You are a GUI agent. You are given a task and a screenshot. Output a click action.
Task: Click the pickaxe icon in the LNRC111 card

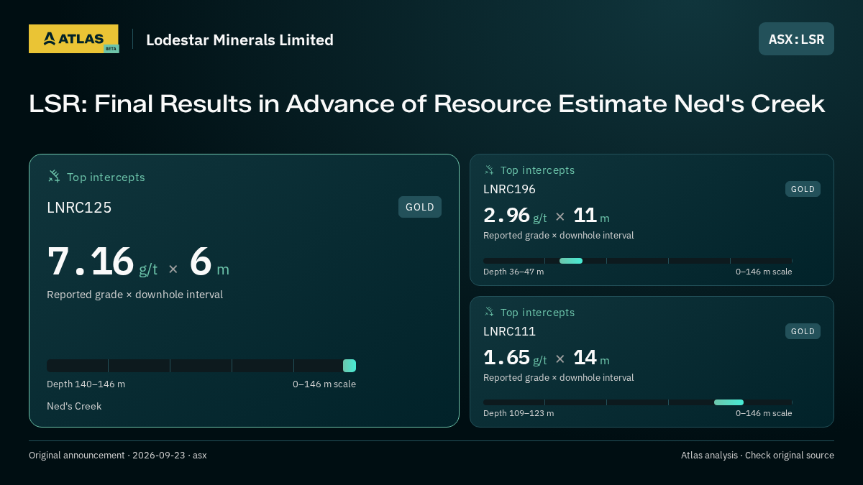point(489,312)
